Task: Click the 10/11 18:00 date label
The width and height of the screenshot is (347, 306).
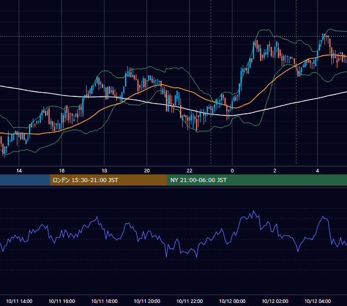Action: click(x=104, y=301)
